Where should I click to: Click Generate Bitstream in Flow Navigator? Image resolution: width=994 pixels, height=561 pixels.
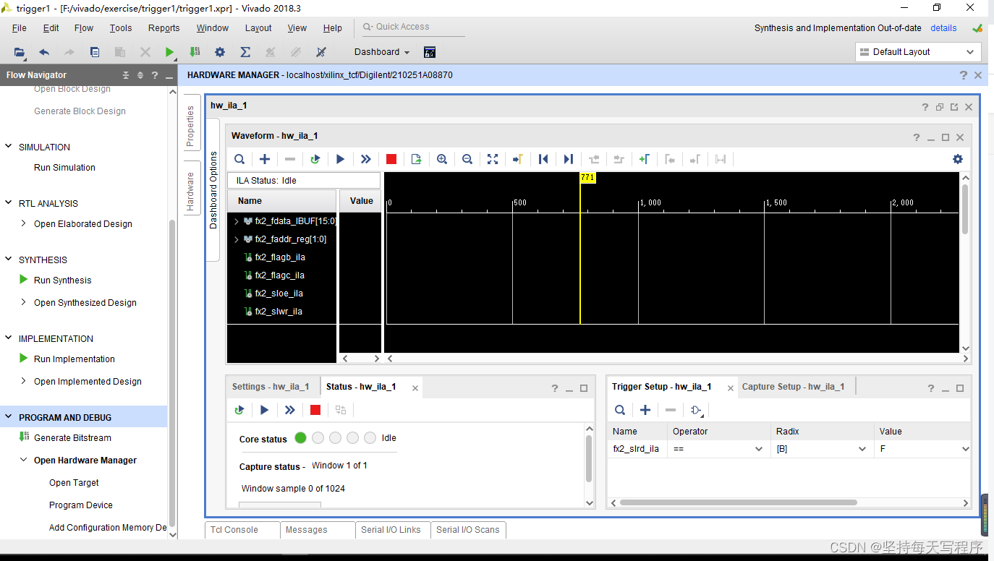coord(72,438)
